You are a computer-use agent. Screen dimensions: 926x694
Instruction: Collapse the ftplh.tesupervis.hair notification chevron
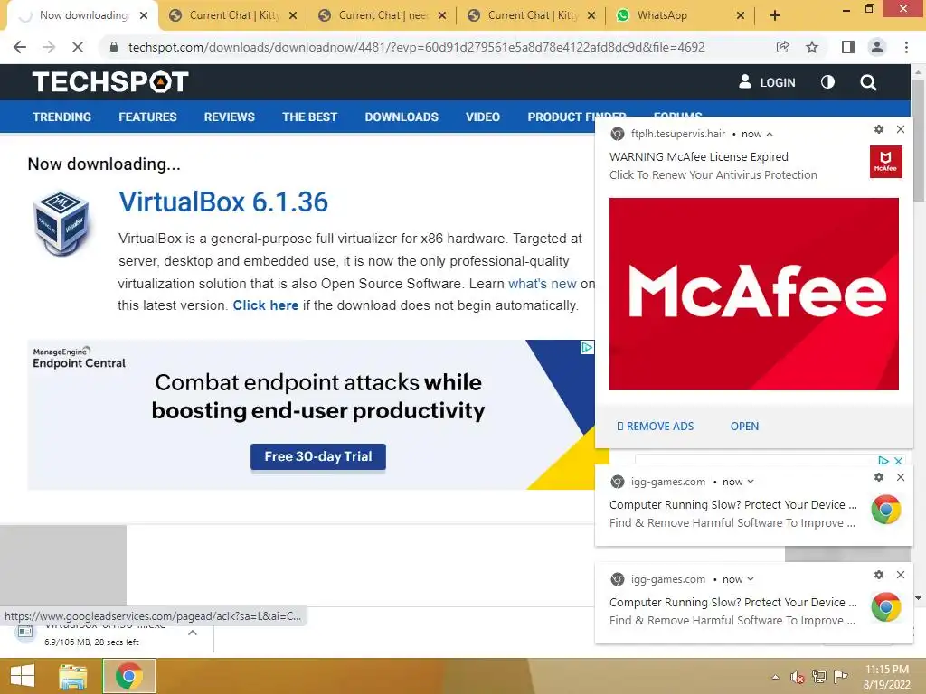770,135
